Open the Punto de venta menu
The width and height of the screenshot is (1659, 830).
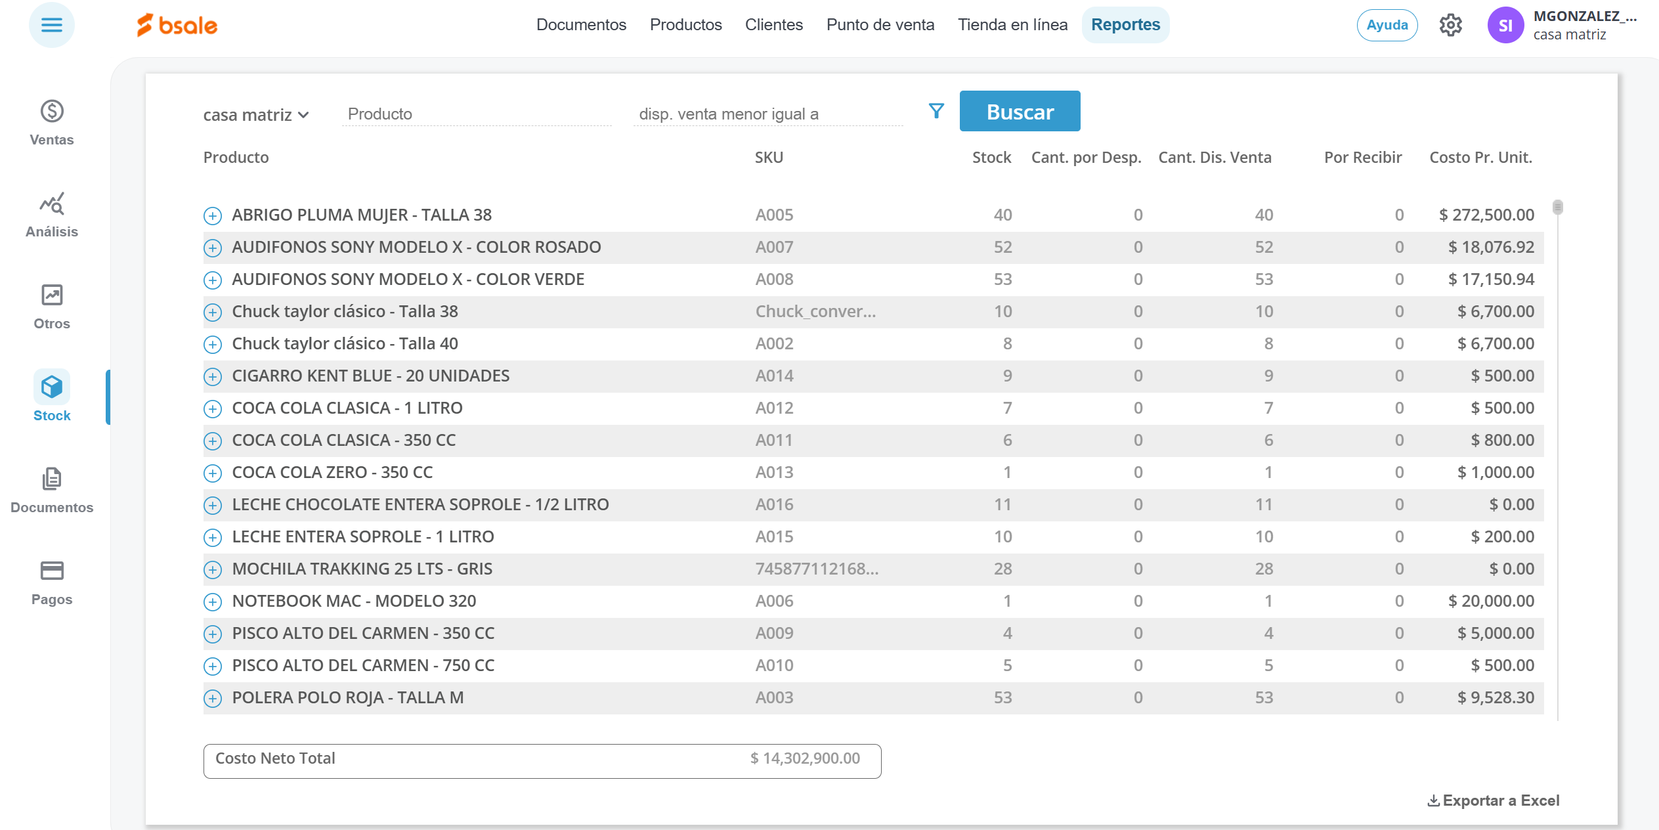click(x=880, y=25)
